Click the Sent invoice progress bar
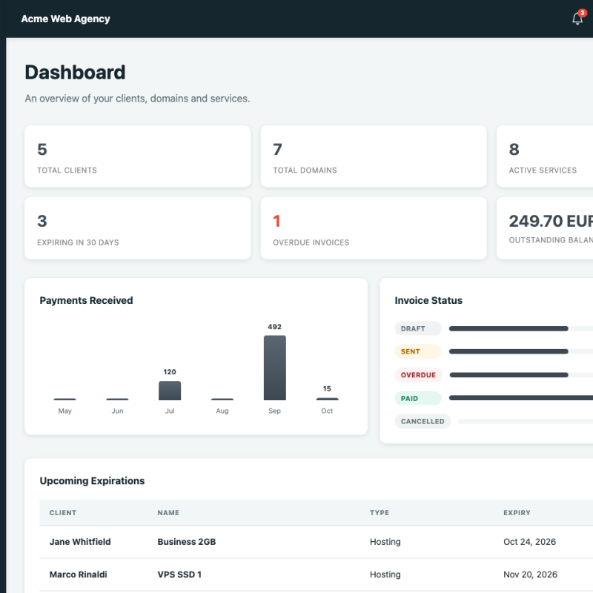This screenshot has height=593, width=593. (x=521, y=351)
